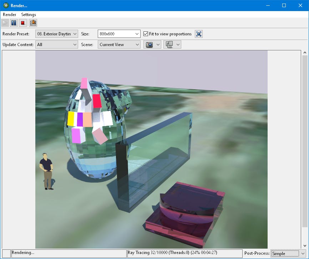This screenshot has height=259, width=309.
Task: Open the Settings menu
Action: (x=29, y=15)
